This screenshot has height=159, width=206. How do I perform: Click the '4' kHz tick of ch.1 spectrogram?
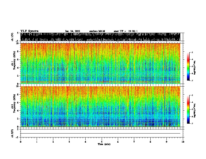pyautogui.click(x=18, y=68)
